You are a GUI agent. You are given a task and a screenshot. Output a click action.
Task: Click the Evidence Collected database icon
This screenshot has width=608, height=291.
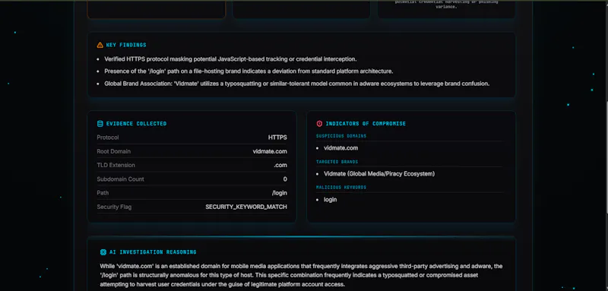100,124
